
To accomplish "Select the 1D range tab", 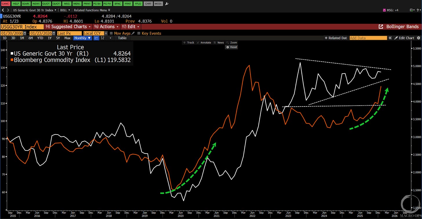I will 5,38.
